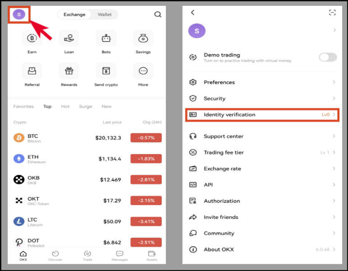Image resolution: width=348 pixels, height=271 pixels.
Task: Open the QR scan icon
Action: (332, 13)
